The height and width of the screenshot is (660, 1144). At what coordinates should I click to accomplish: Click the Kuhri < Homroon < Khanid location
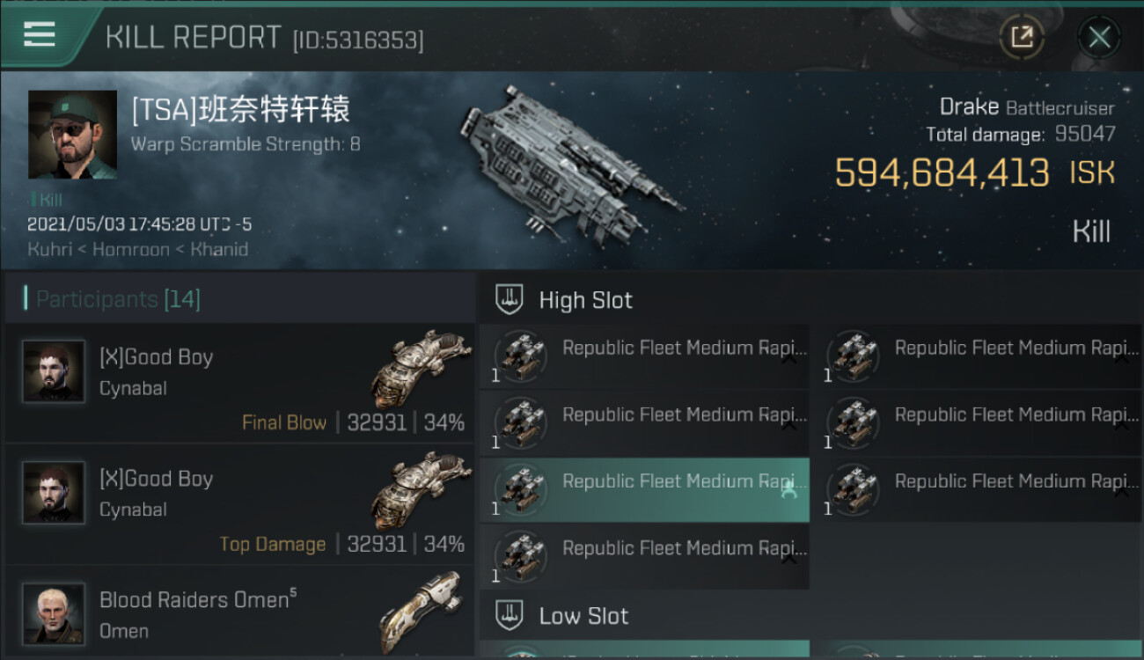coord(137,249)
